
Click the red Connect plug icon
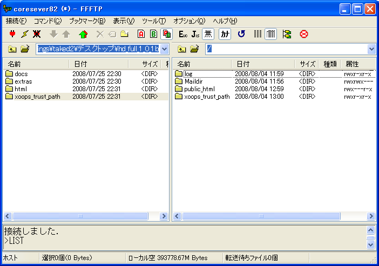(x=12, y=34)
